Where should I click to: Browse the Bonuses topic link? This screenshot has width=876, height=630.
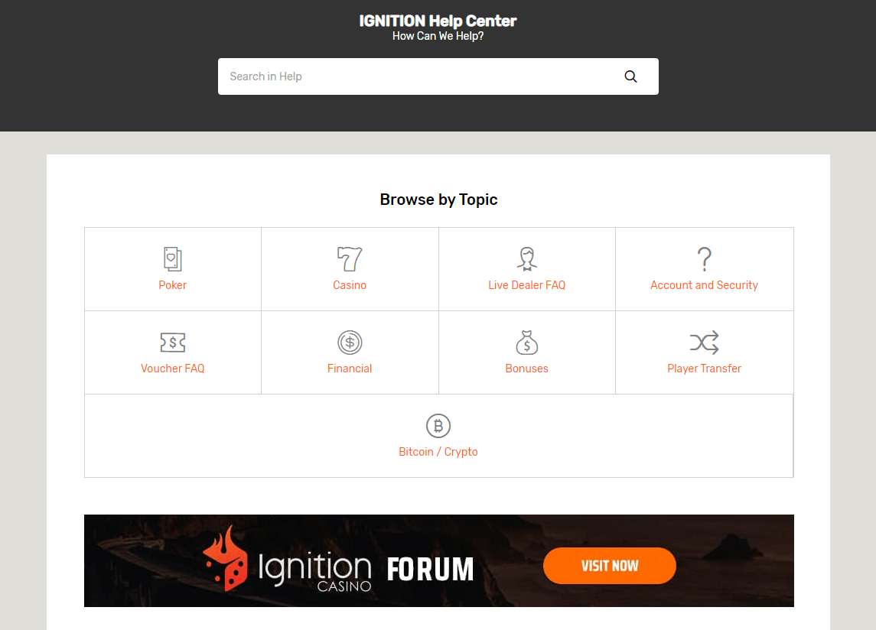[x=526, y=368]
